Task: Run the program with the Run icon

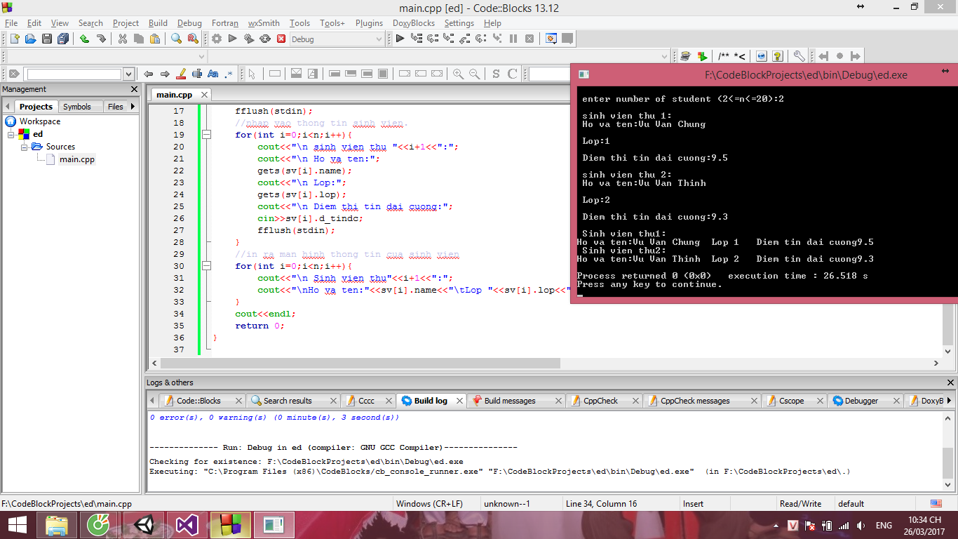Action: 233,39
